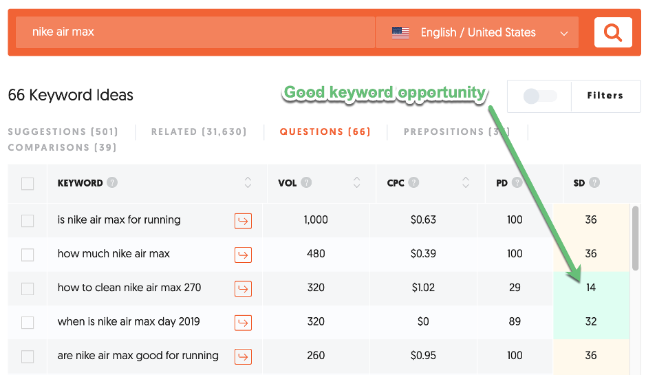Tick the select-all checkbox in table header

click(28, 184)
